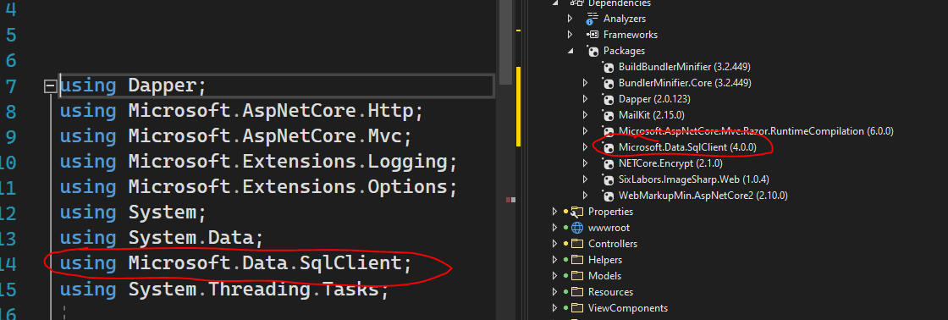Expand the NETCore.Encrypt package arrow
Viewport: 948px width, 320px height.
585,163
